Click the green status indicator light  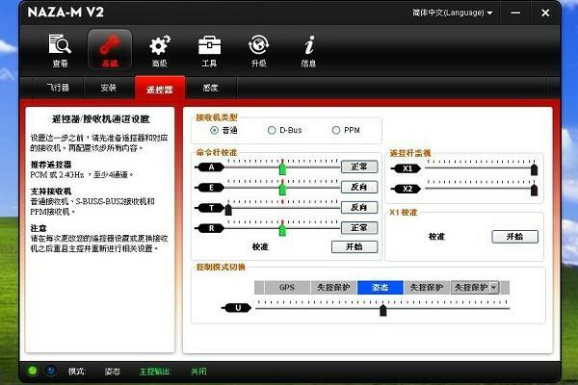tap(33, 371)
